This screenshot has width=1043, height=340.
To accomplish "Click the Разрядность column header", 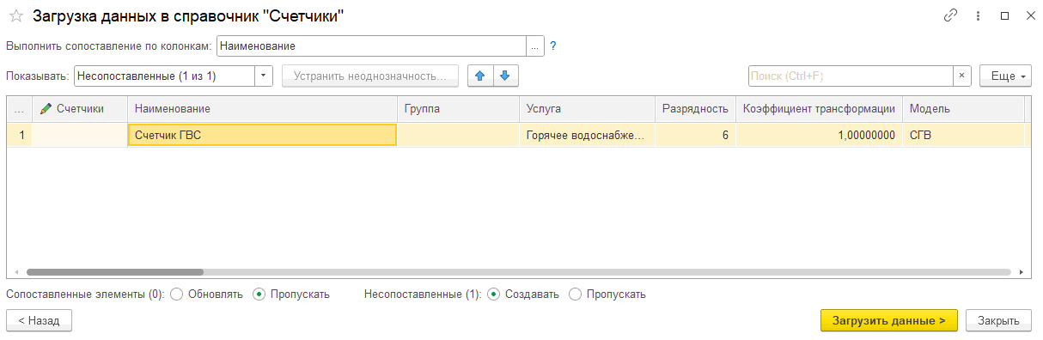I will click(695, 108).
